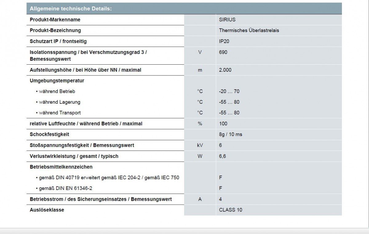This screenshot has height=234, width=369.
Task: Select the 'Schockfestigkeit' label
Action: [50, 135]
